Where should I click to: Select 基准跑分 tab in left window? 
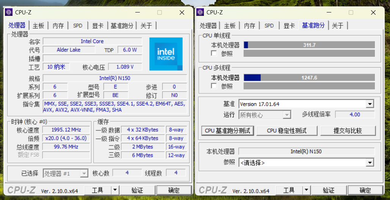pos(122,26)
